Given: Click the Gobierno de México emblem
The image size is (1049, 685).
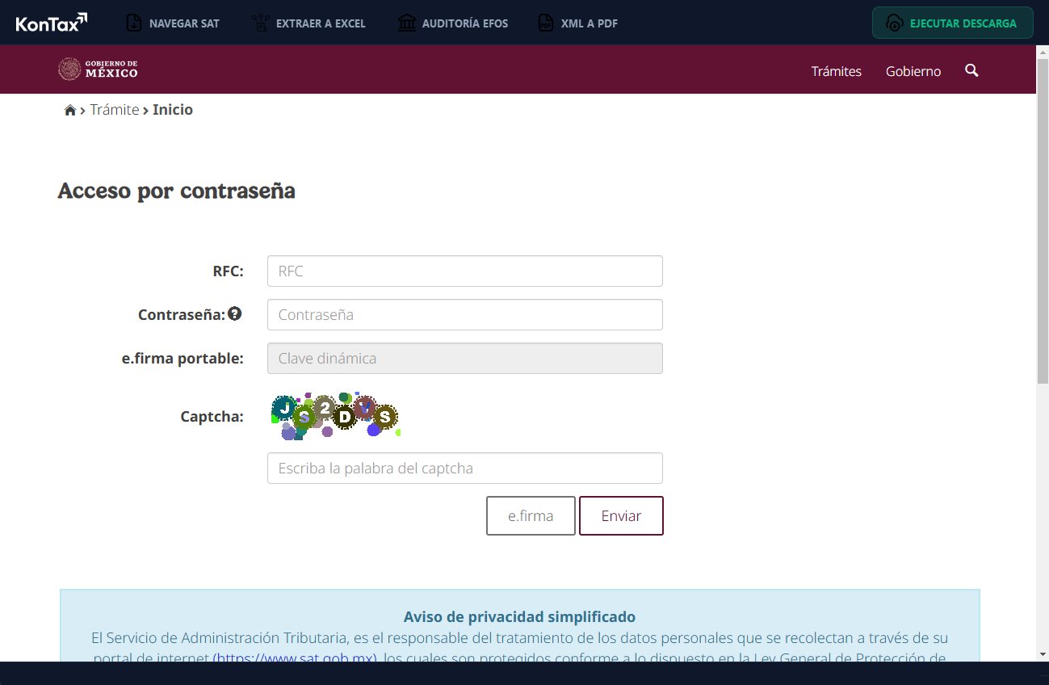Looking at the screenshot, I should click(x=68, y=69).
